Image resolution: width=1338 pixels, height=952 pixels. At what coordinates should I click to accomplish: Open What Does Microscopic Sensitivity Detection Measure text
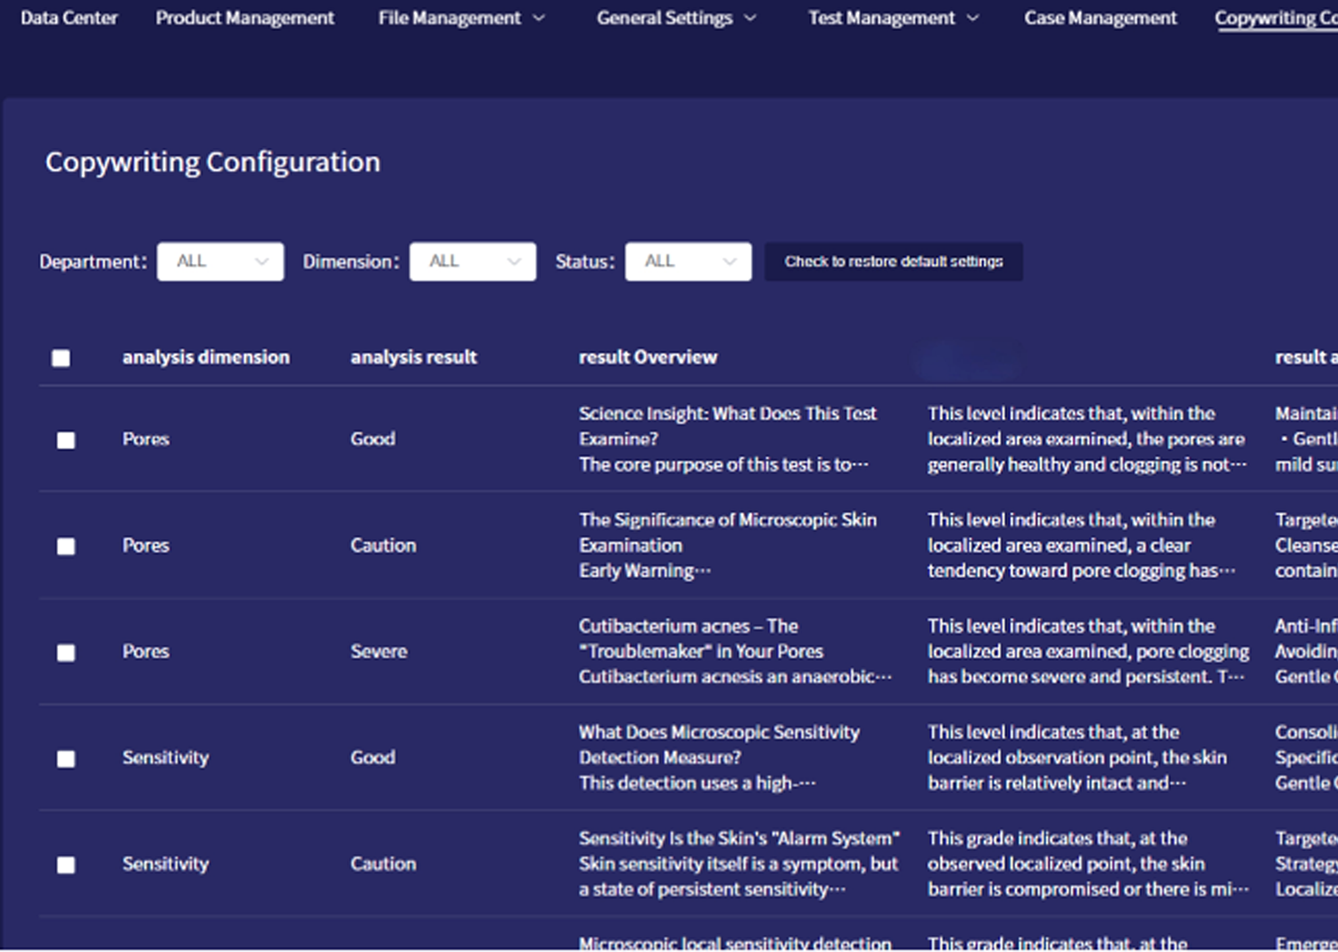(719, 757)
